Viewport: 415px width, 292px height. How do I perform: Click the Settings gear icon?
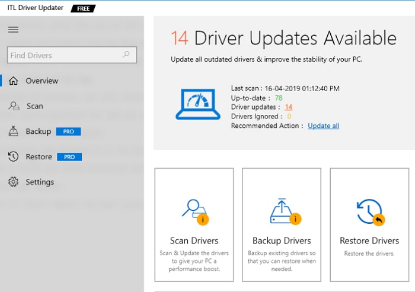pos(13,182)
